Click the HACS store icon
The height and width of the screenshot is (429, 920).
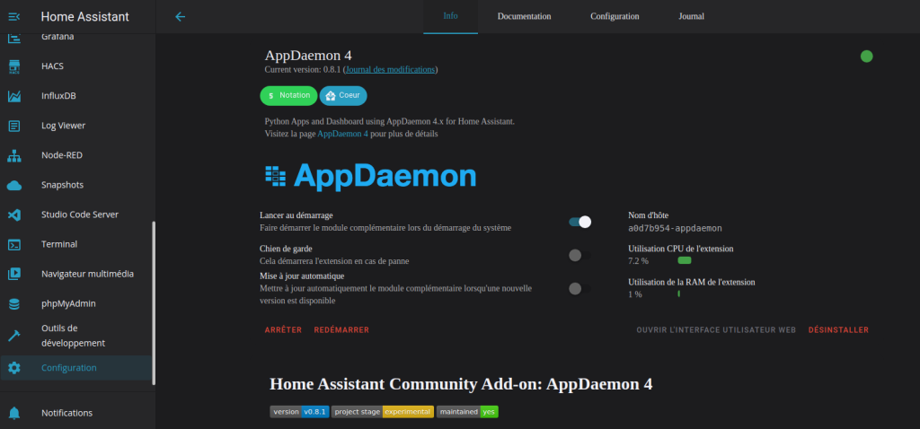point(14,66)
